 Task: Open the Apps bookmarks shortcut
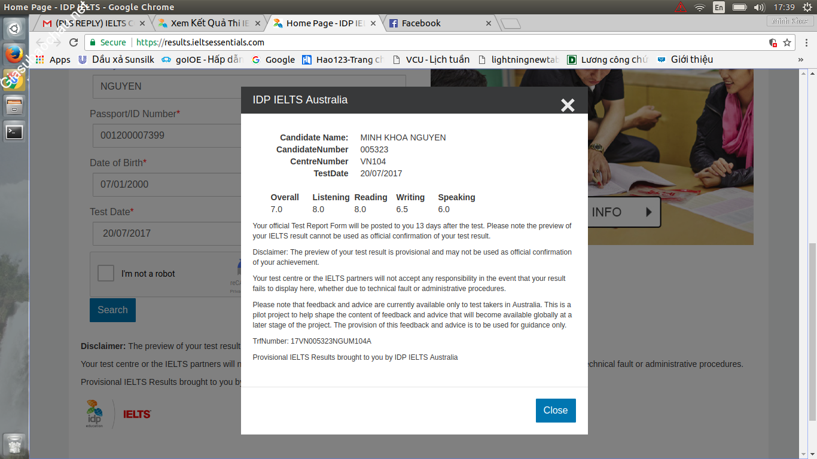click(53, 60)
